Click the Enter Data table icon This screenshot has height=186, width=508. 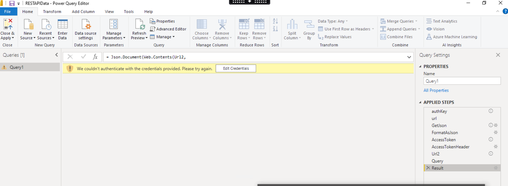pos(62,24)
